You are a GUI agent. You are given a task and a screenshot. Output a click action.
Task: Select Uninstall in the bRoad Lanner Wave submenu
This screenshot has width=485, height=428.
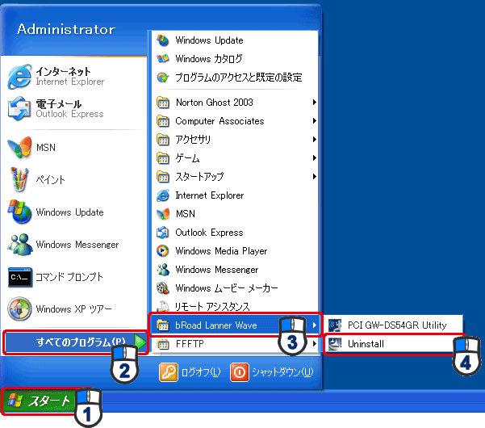(394, 344)
